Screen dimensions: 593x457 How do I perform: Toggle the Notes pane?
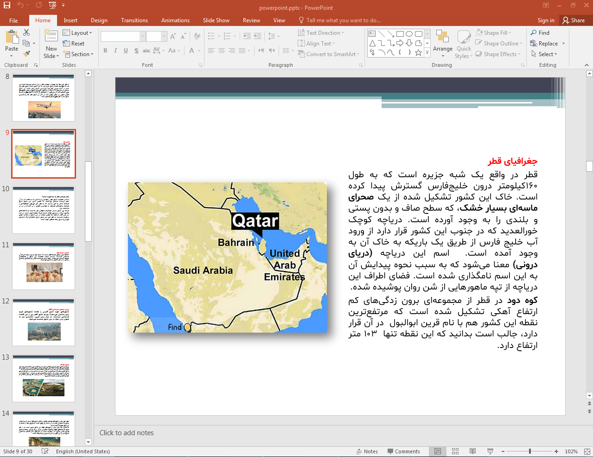point(367,451)
